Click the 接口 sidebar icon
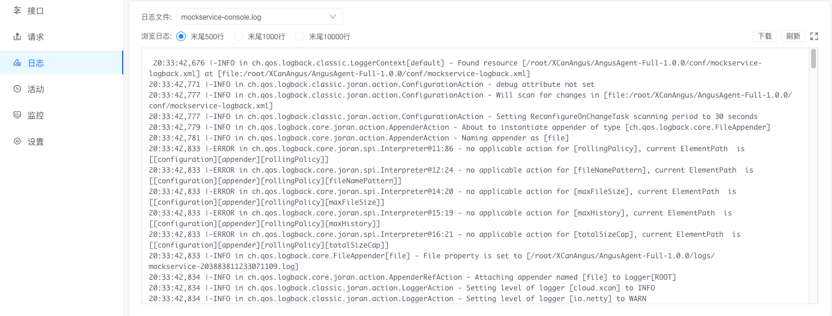Viewport: 832px width, 316px height. pos(17,11)
